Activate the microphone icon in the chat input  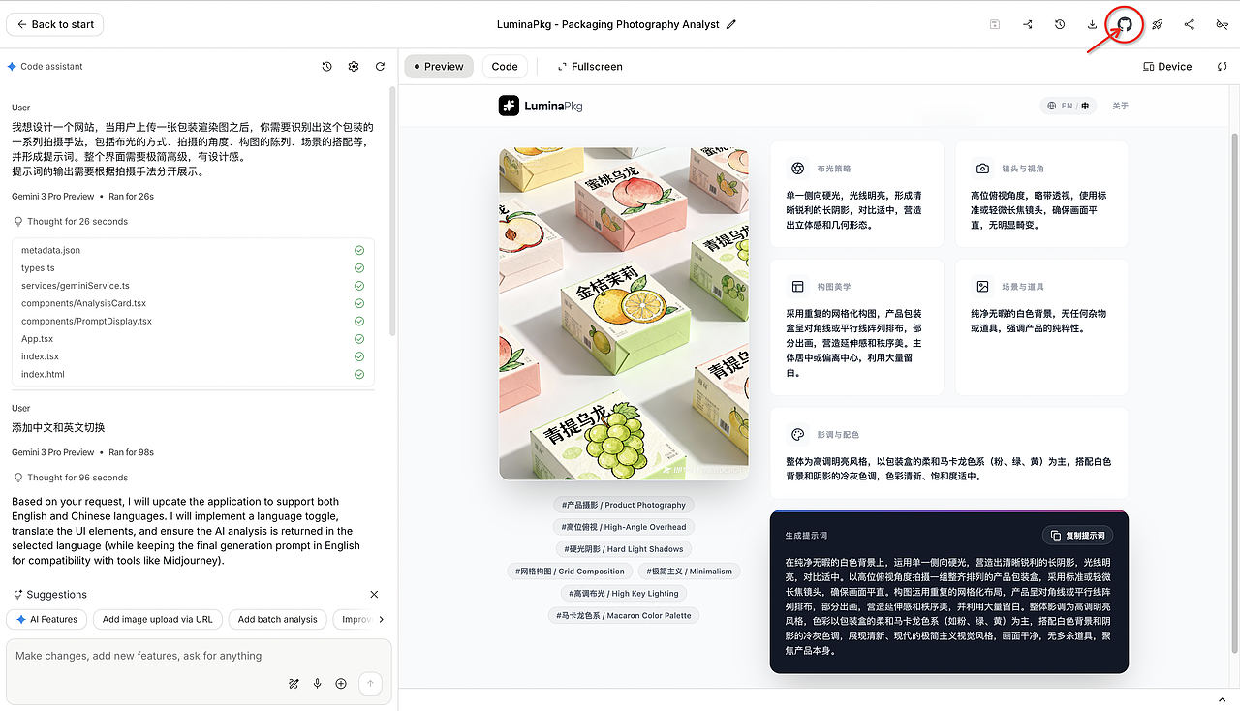(x=317, y=683)
